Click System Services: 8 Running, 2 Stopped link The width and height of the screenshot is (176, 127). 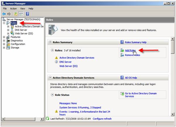[80, 108]
